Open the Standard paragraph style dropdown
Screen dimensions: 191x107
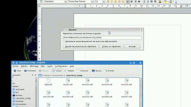(66, 1)
